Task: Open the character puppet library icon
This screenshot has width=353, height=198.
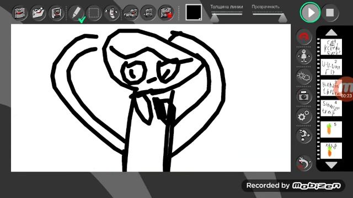Action: tap(304, 56)
